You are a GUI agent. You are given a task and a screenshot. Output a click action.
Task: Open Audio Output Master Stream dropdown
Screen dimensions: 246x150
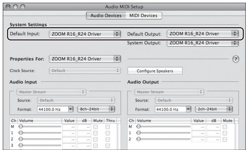(169, 92)
